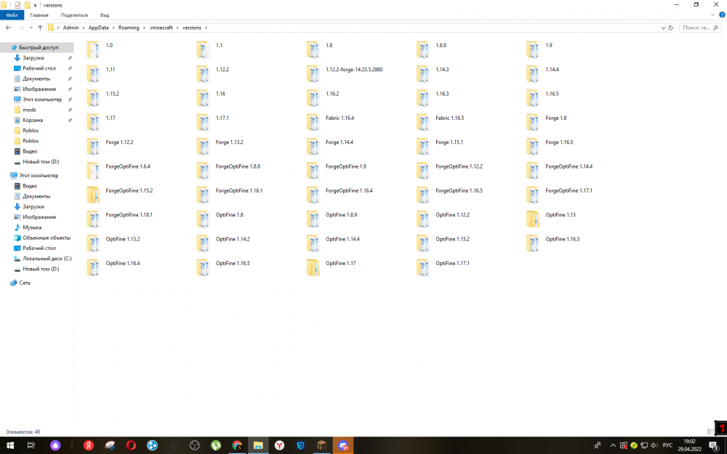Select the Forge 1.13.2 folder name
The image size is (727, 454).
click(229, 142)
